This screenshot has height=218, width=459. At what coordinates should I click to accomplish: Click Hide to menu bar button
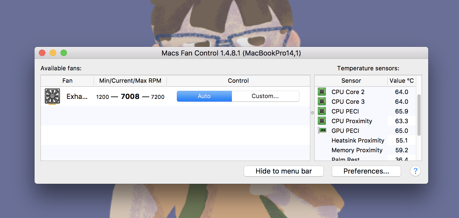pos(284,171)
